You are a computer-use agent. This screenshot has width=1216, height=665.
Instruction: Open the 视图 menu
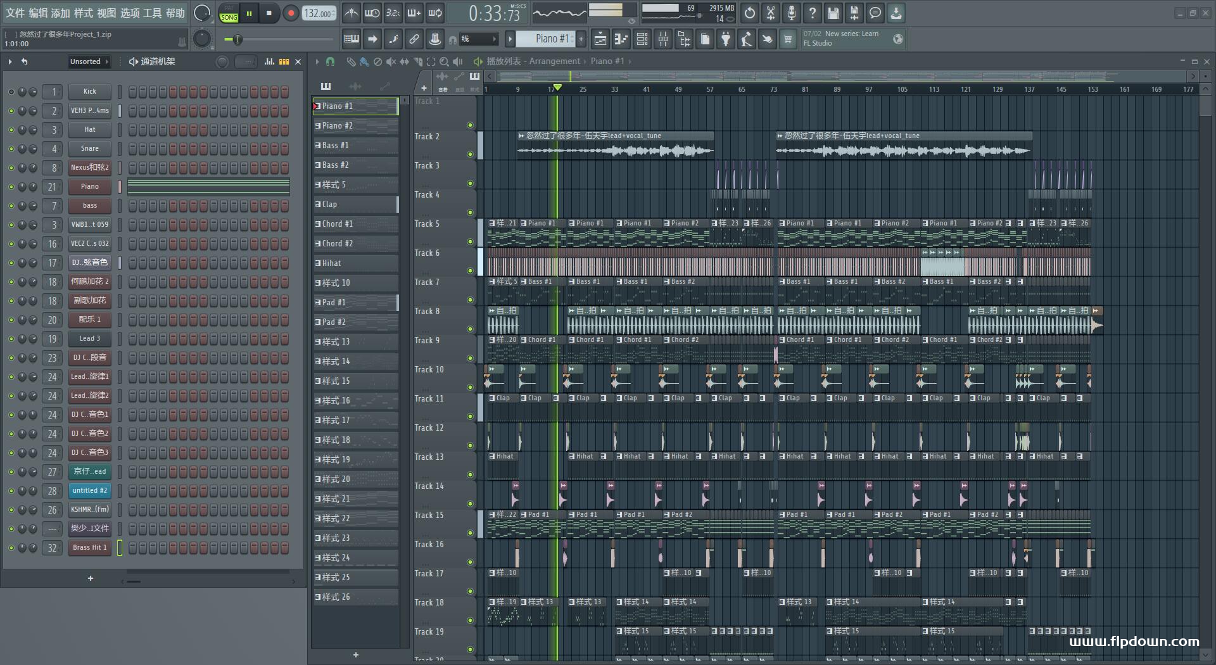point(106,13)
